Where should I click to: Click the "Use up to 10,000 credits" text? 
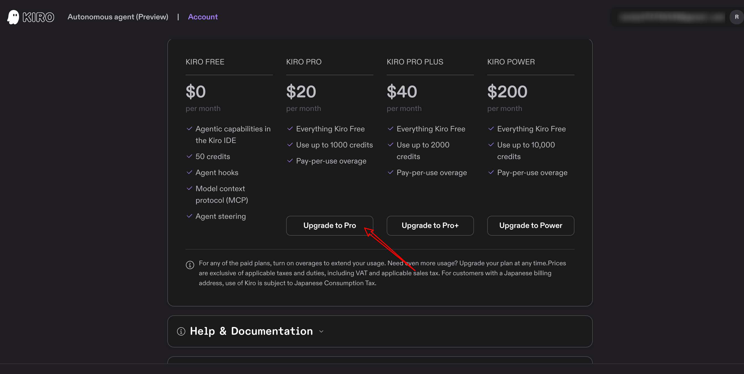point(526,151)
